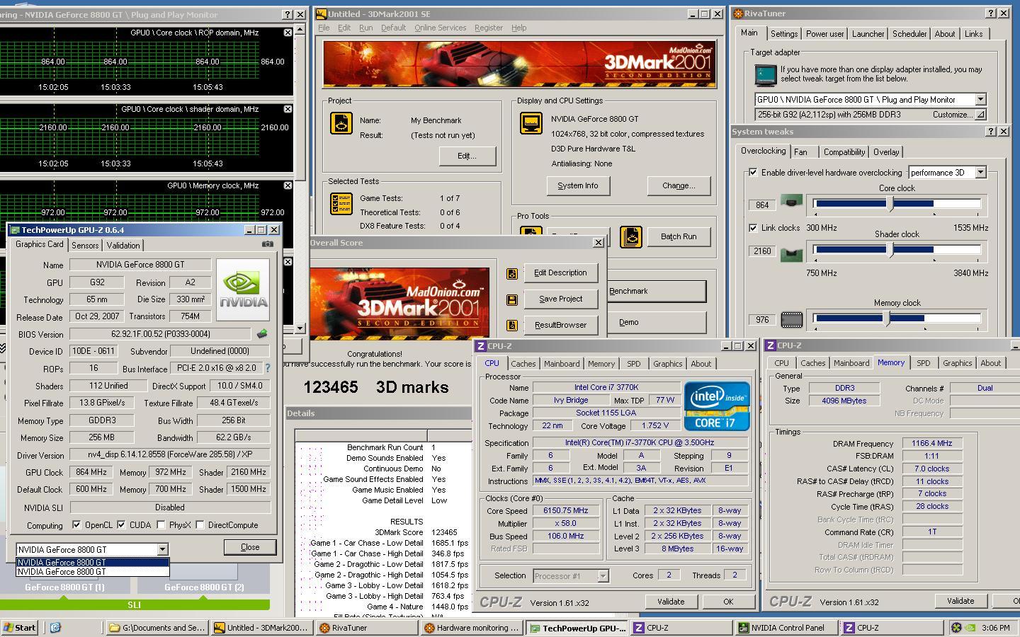This screenshot has width=1020, height=637.
Task: Click the Project icon in 3DMark2001
Action: [x=341, y=123]
